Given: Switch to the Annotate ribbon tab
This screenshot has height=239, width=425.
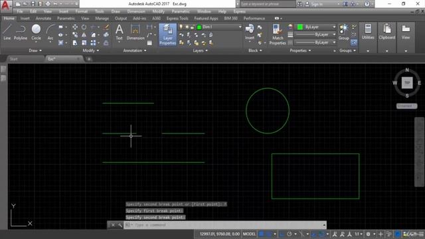Looking at the screenshot, I should [x=43, y=19].
